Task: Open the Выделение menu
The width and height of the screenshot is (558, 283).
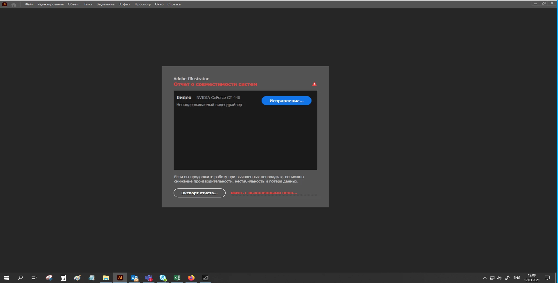Action: point(105,4)
